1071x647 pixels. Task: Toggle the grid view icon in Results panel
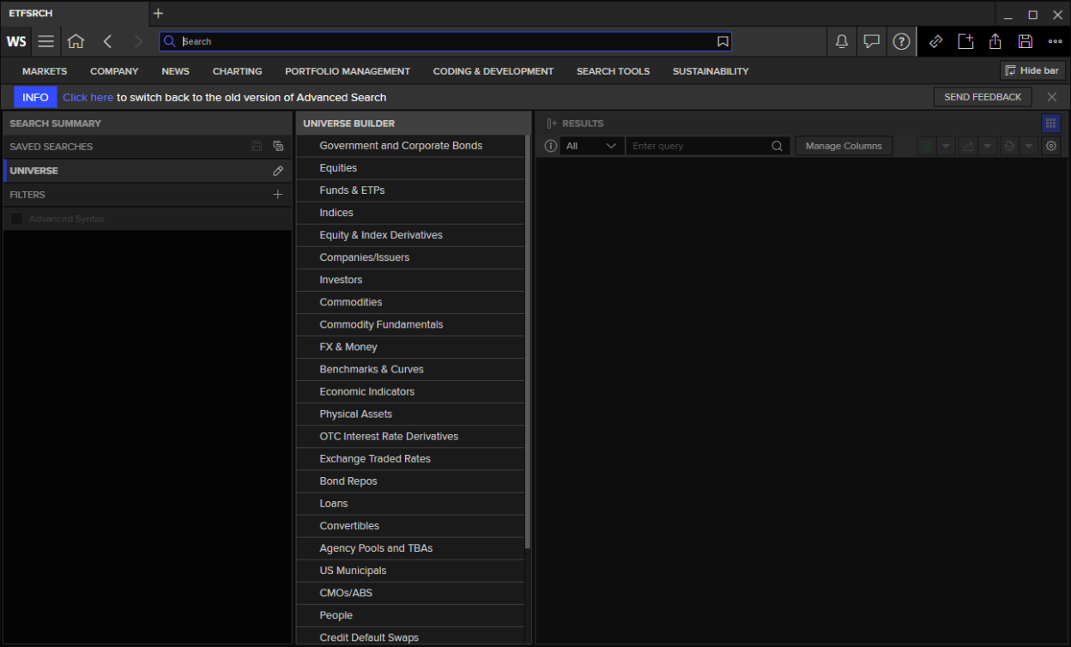pos(1050,123)
